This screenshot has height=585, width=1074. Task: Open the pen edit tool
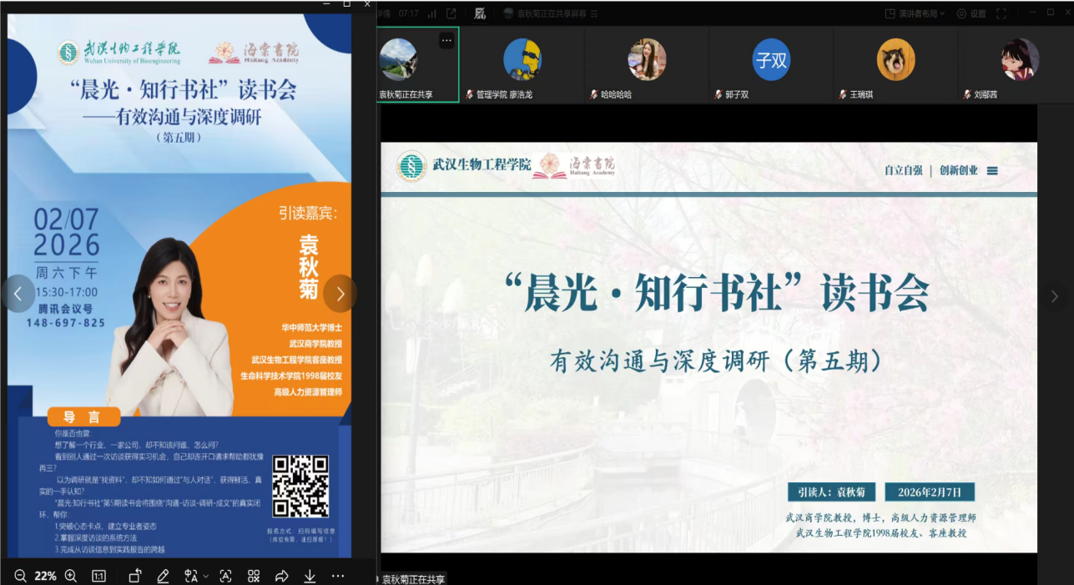click(x=164, y=576)
